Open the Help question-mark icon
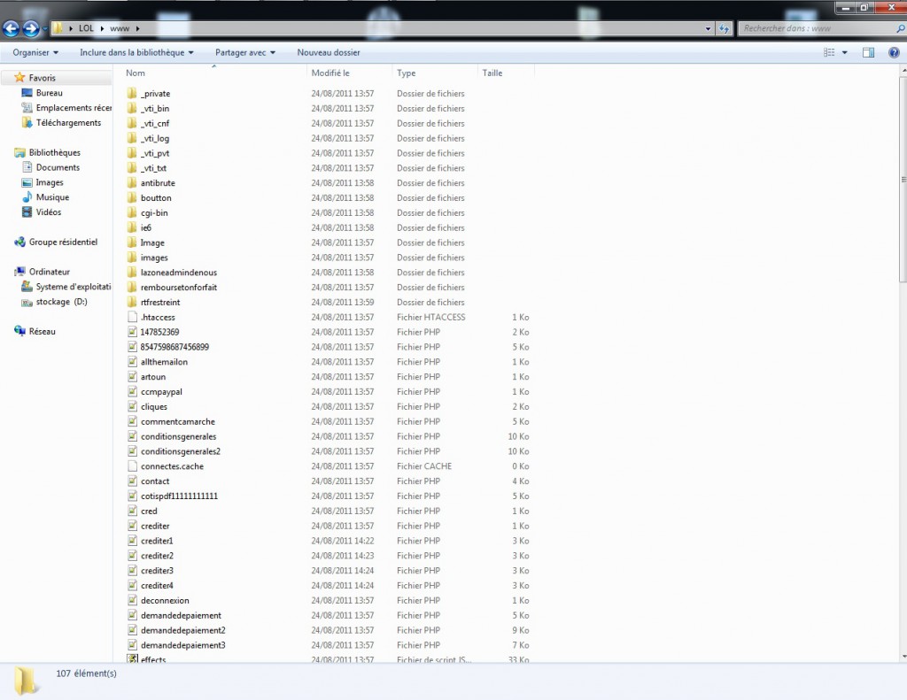This screenshot has width=907, height=700. (x=894, y=52)
